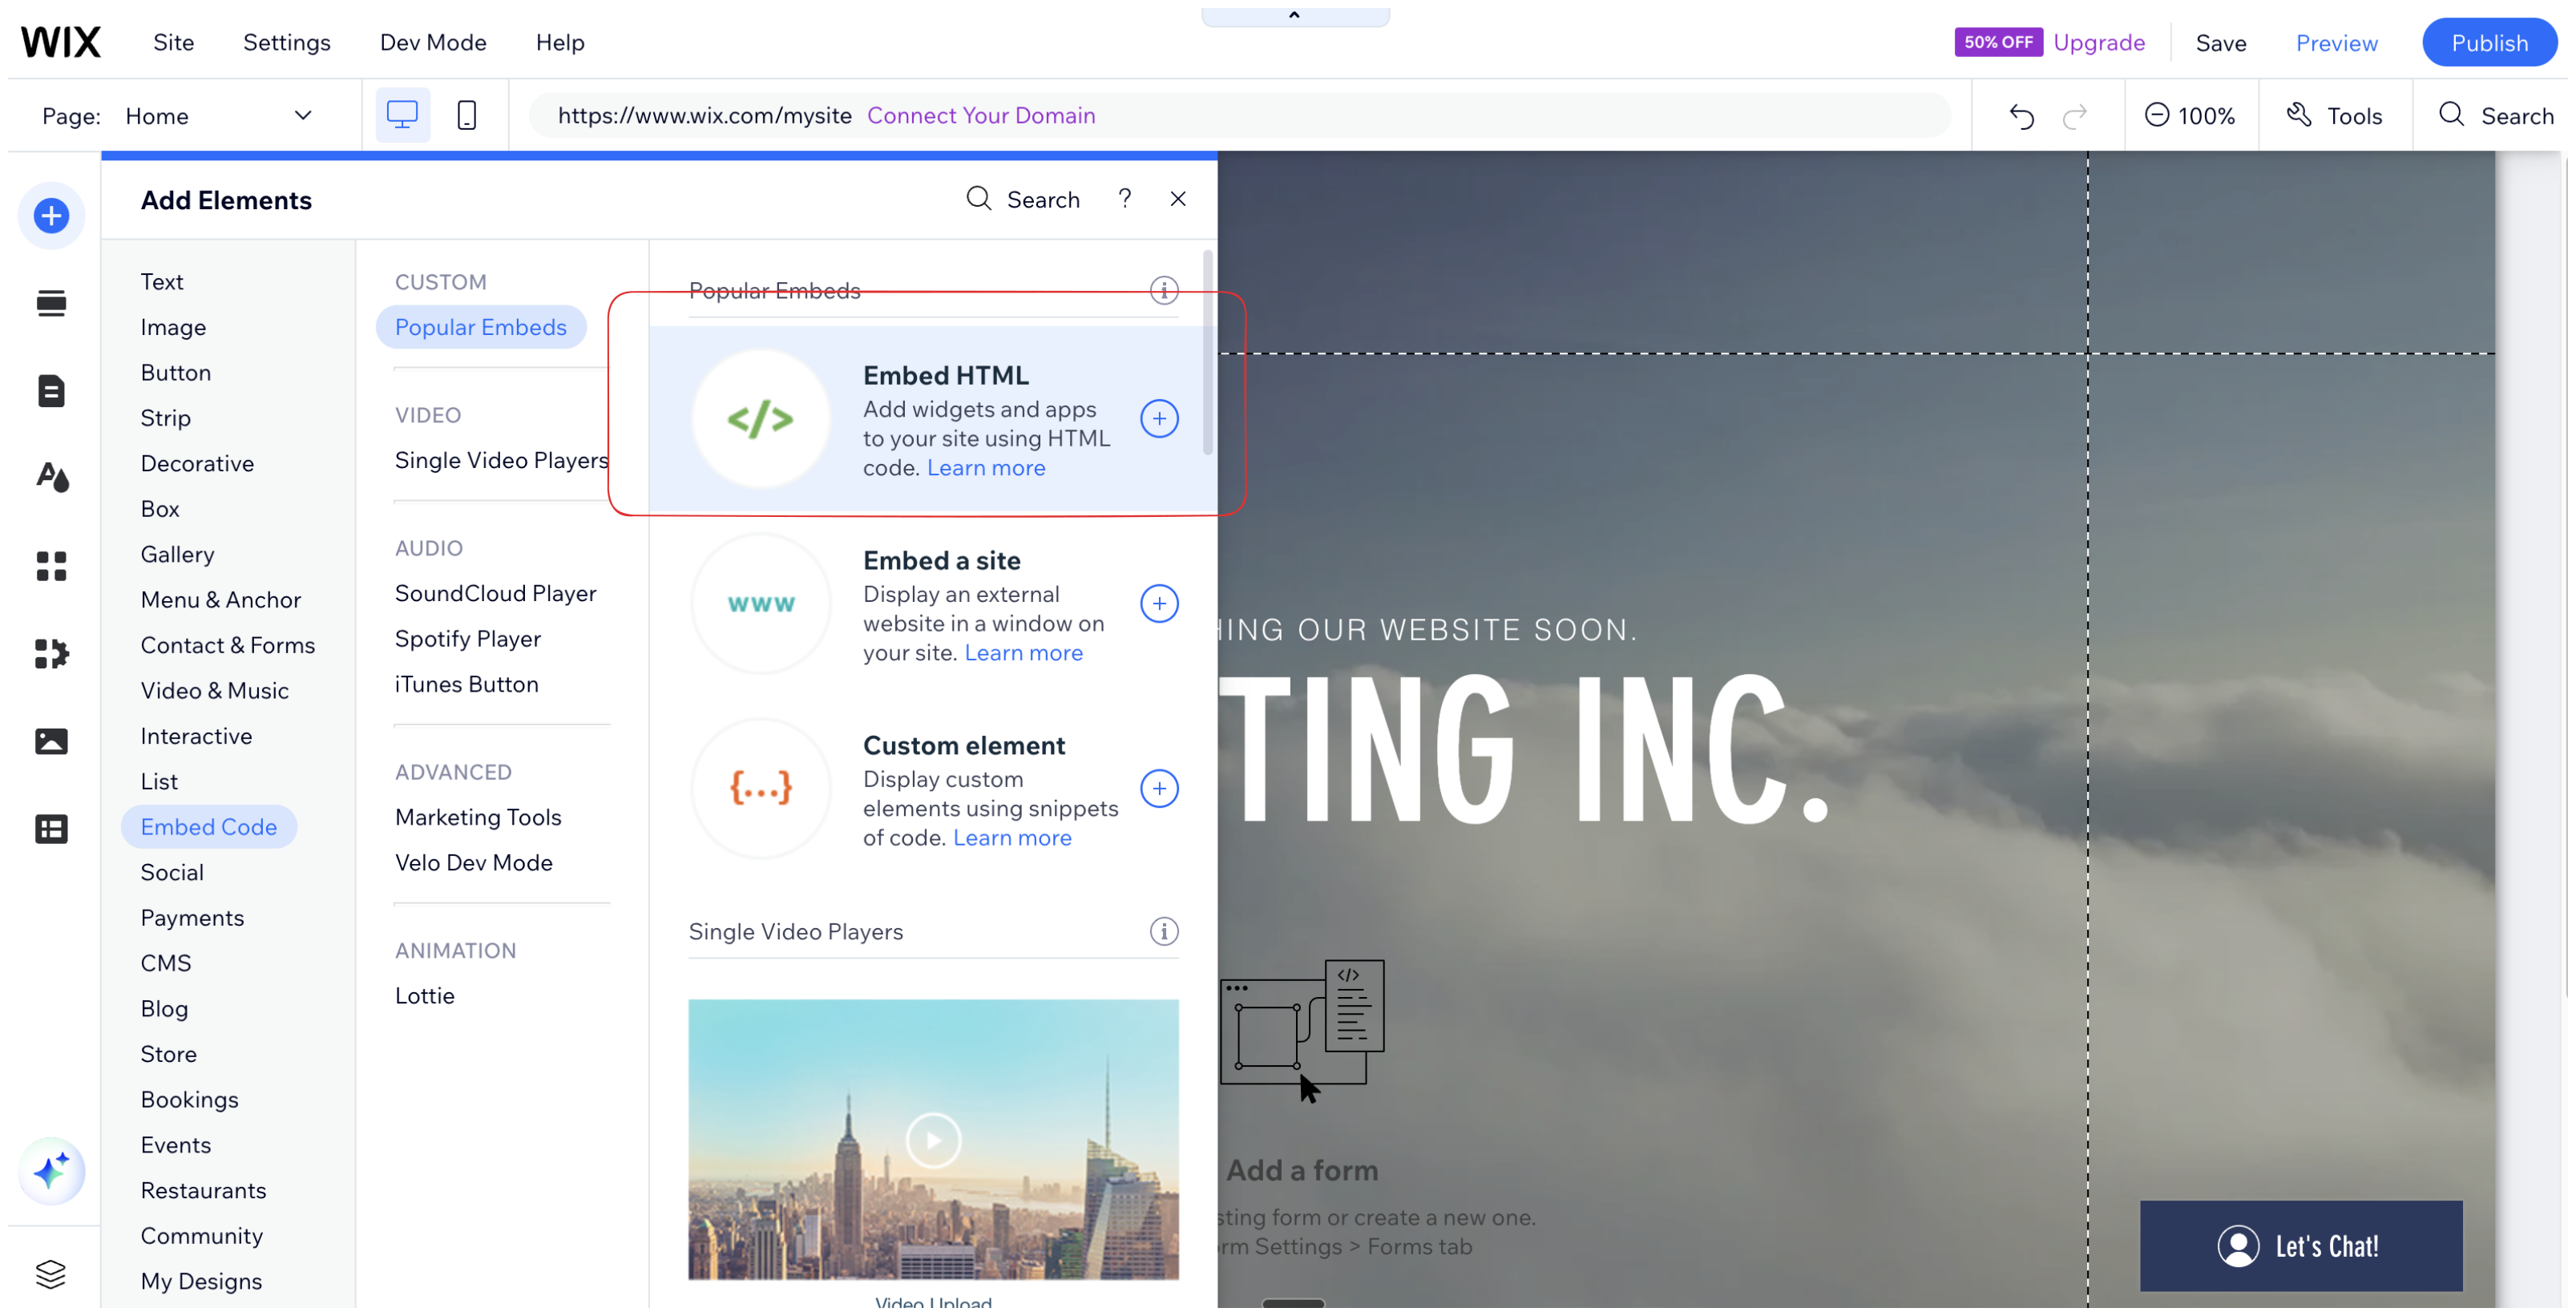The image size is (2576, 1316).
Task: Click the Wix logo
Action: [x=60, y=42]
